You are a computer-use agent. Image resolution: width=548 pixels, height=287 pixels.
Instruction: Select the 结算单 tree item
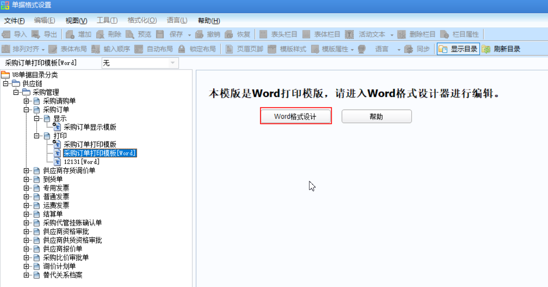53,214
